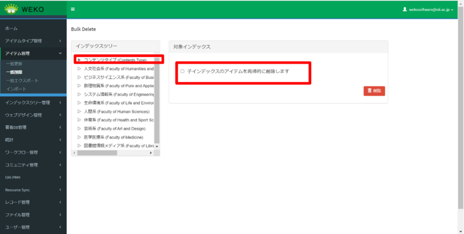
Task: Expand the 医学医療系 (Faculty of Medicine) node
Action: (x=79, y=137)
